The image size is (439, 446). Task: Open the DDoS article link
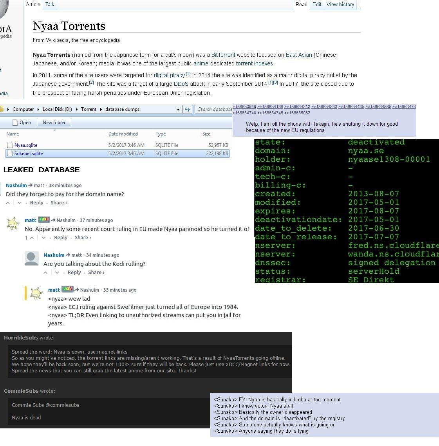point(181,84)
